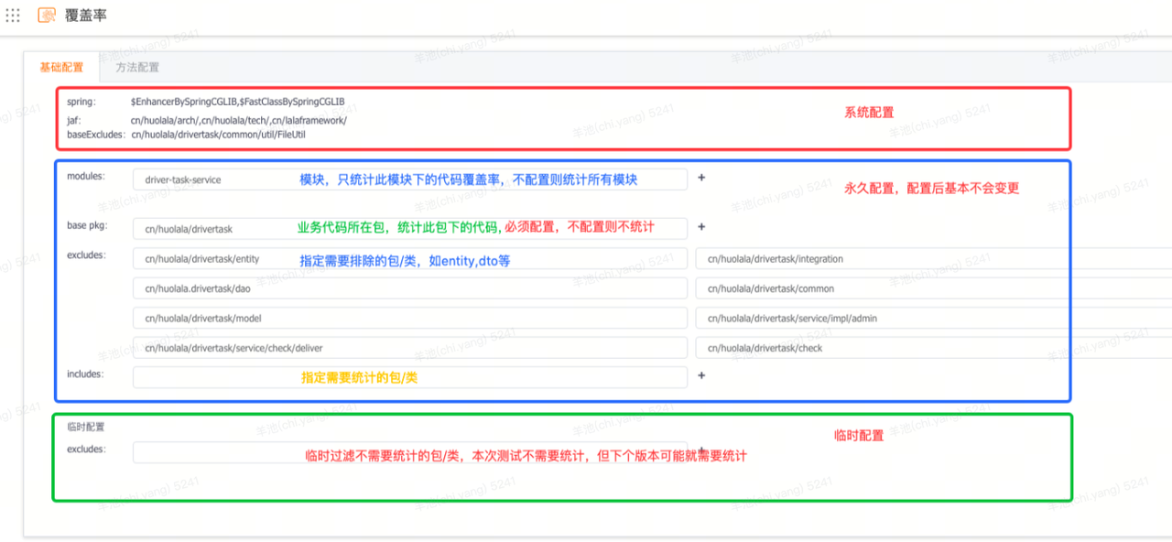This screenshot has width=1172, height=542.
Task: Click the plus icon beside base pkg
Action: [701, 226]
